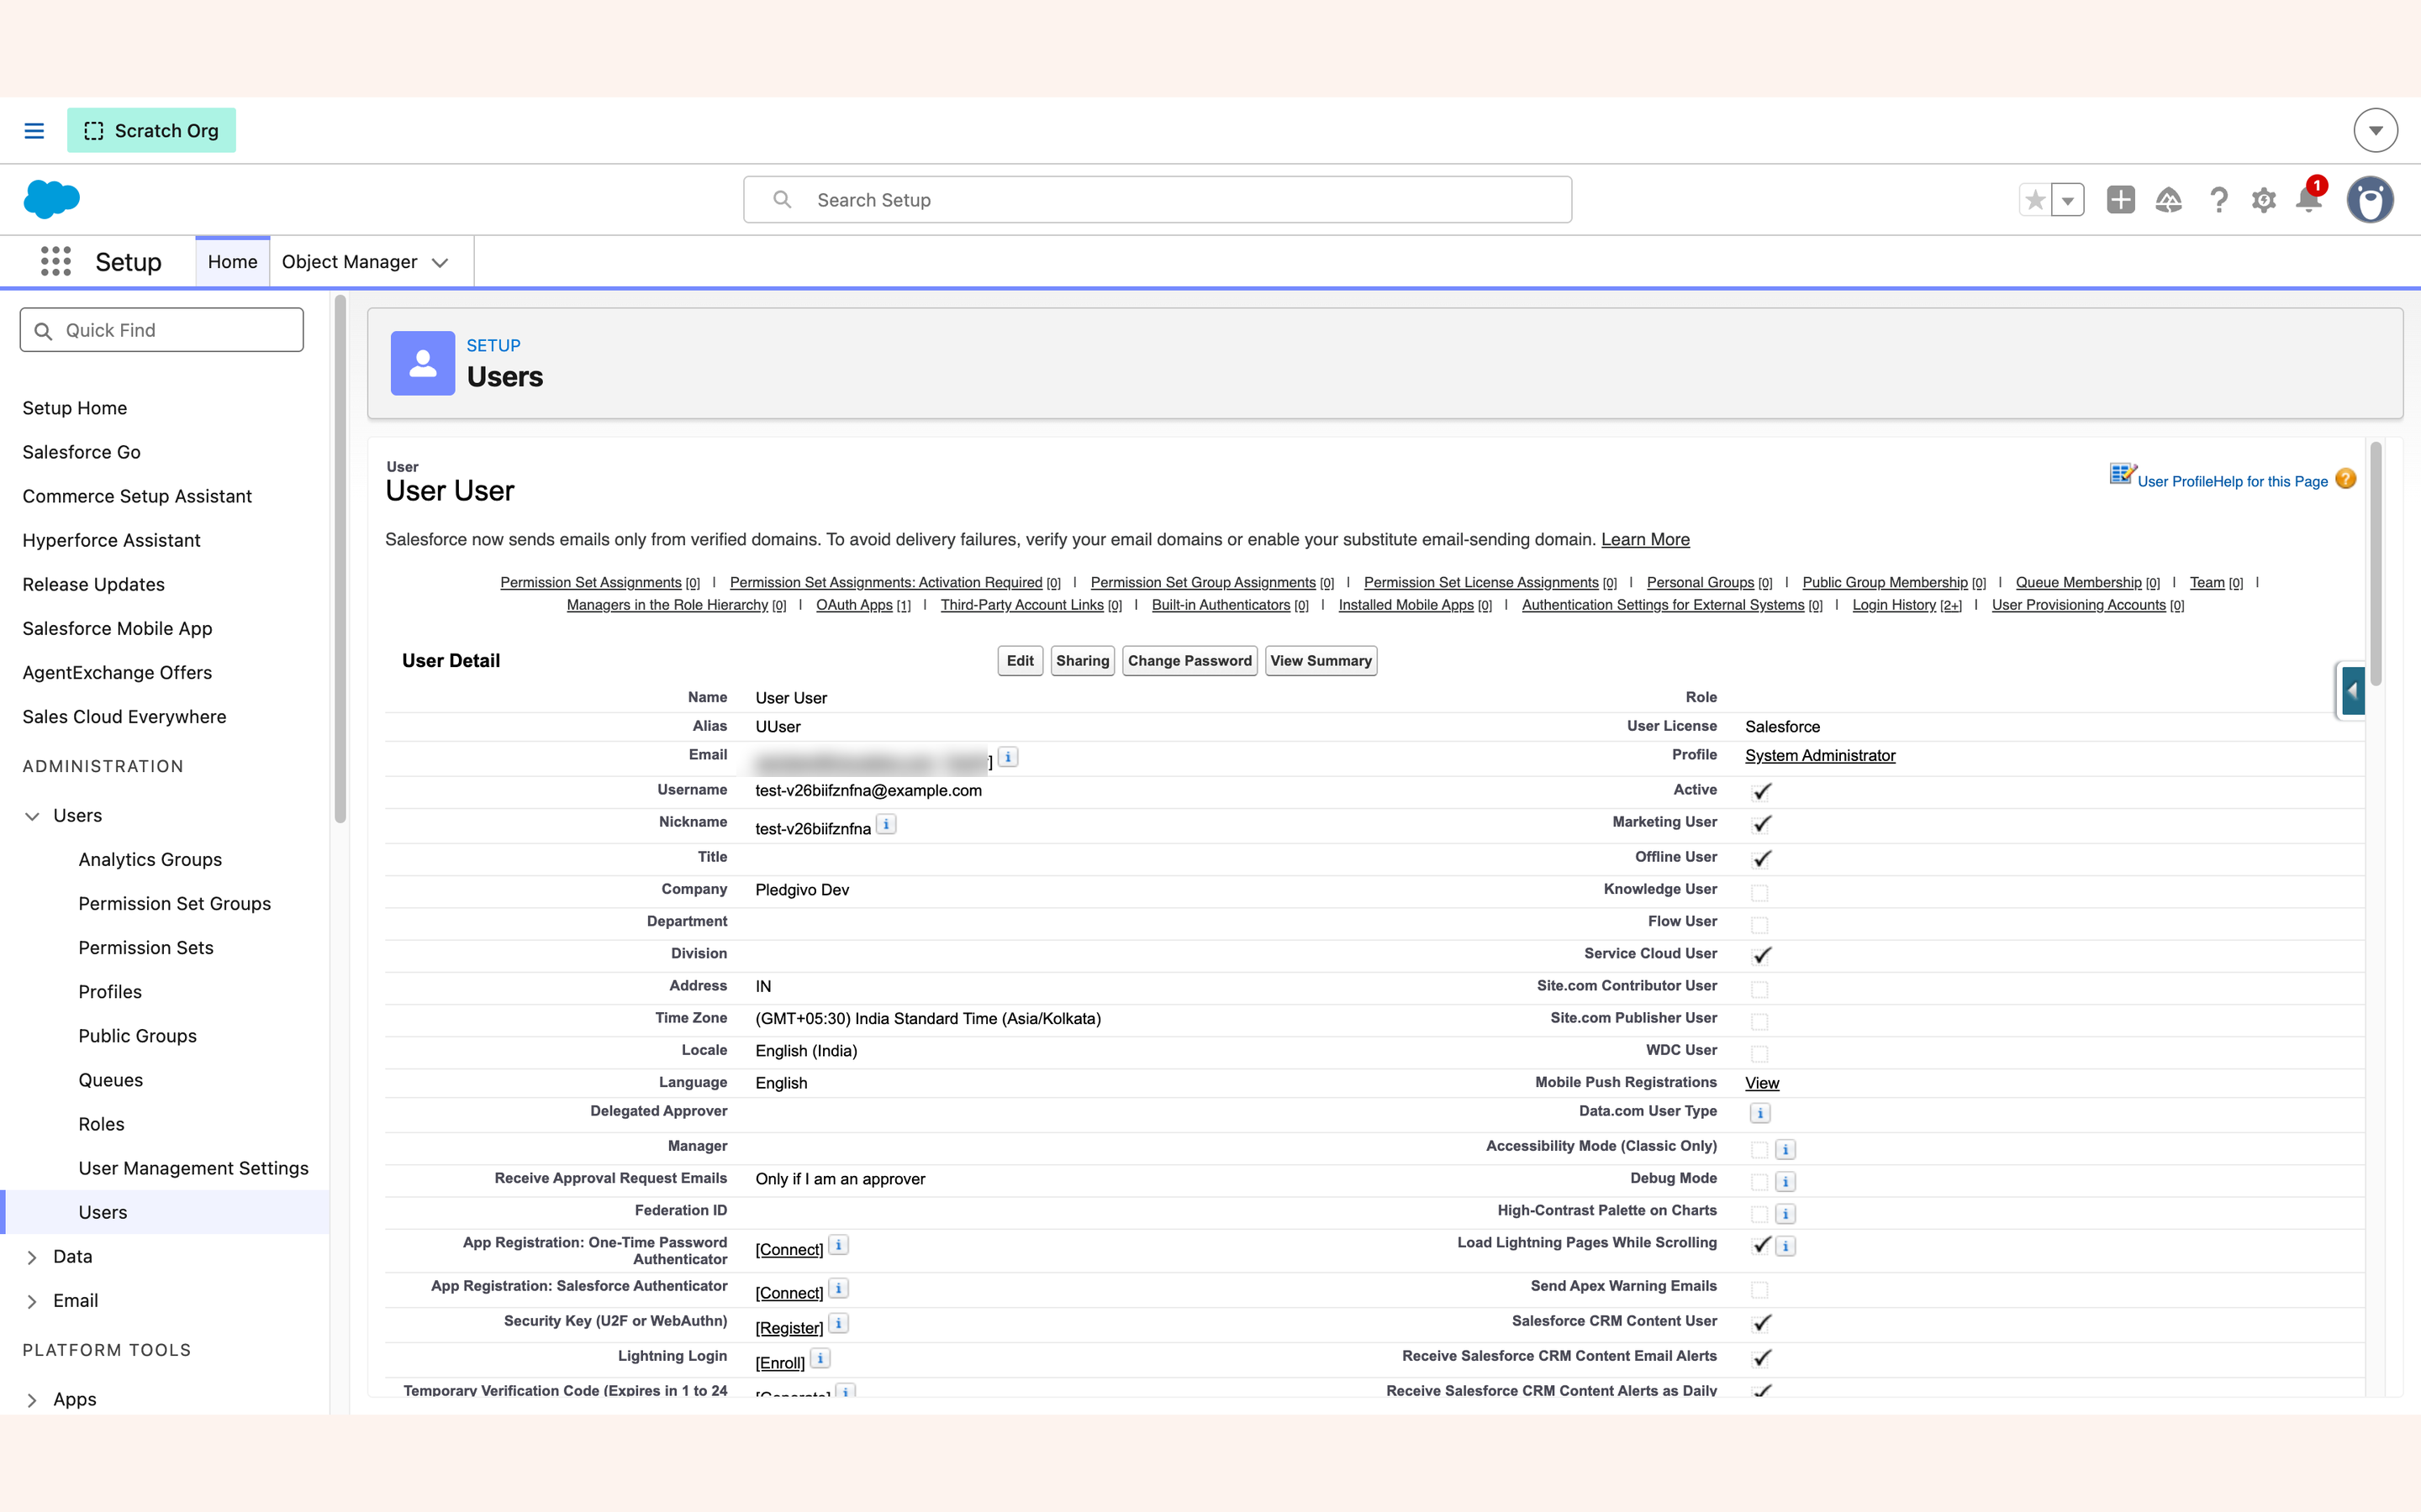The image size is (2421, 1512).
Task: Expand the Data section in sidebar
Action: 32,1257
